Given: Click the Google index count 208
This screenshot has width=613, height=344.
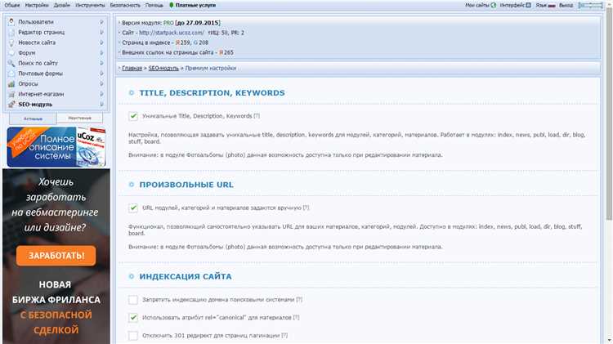Looking at the screenshot, I should pyautogui.click(x=204, y=42).
